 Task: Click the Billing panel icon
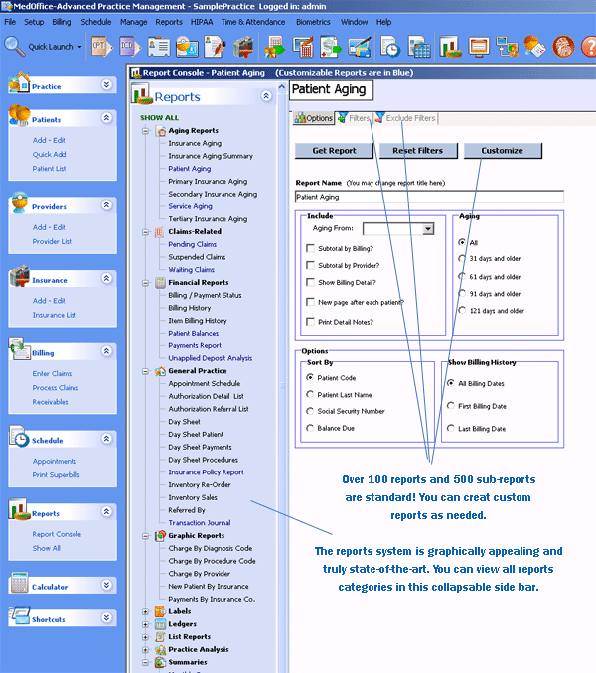(20, 351)
